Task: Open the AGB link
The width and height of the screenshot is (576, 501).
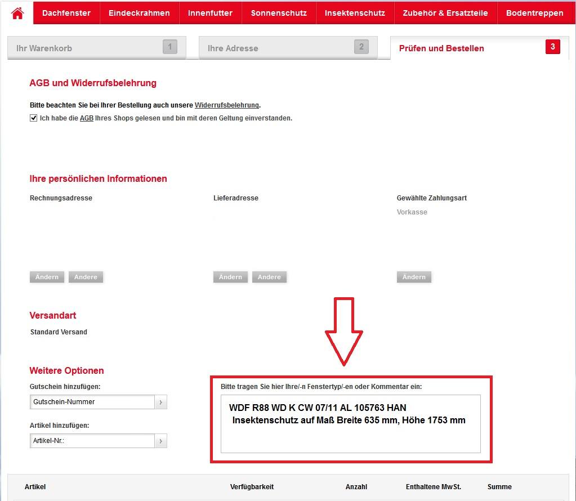Action: (86, 118)
